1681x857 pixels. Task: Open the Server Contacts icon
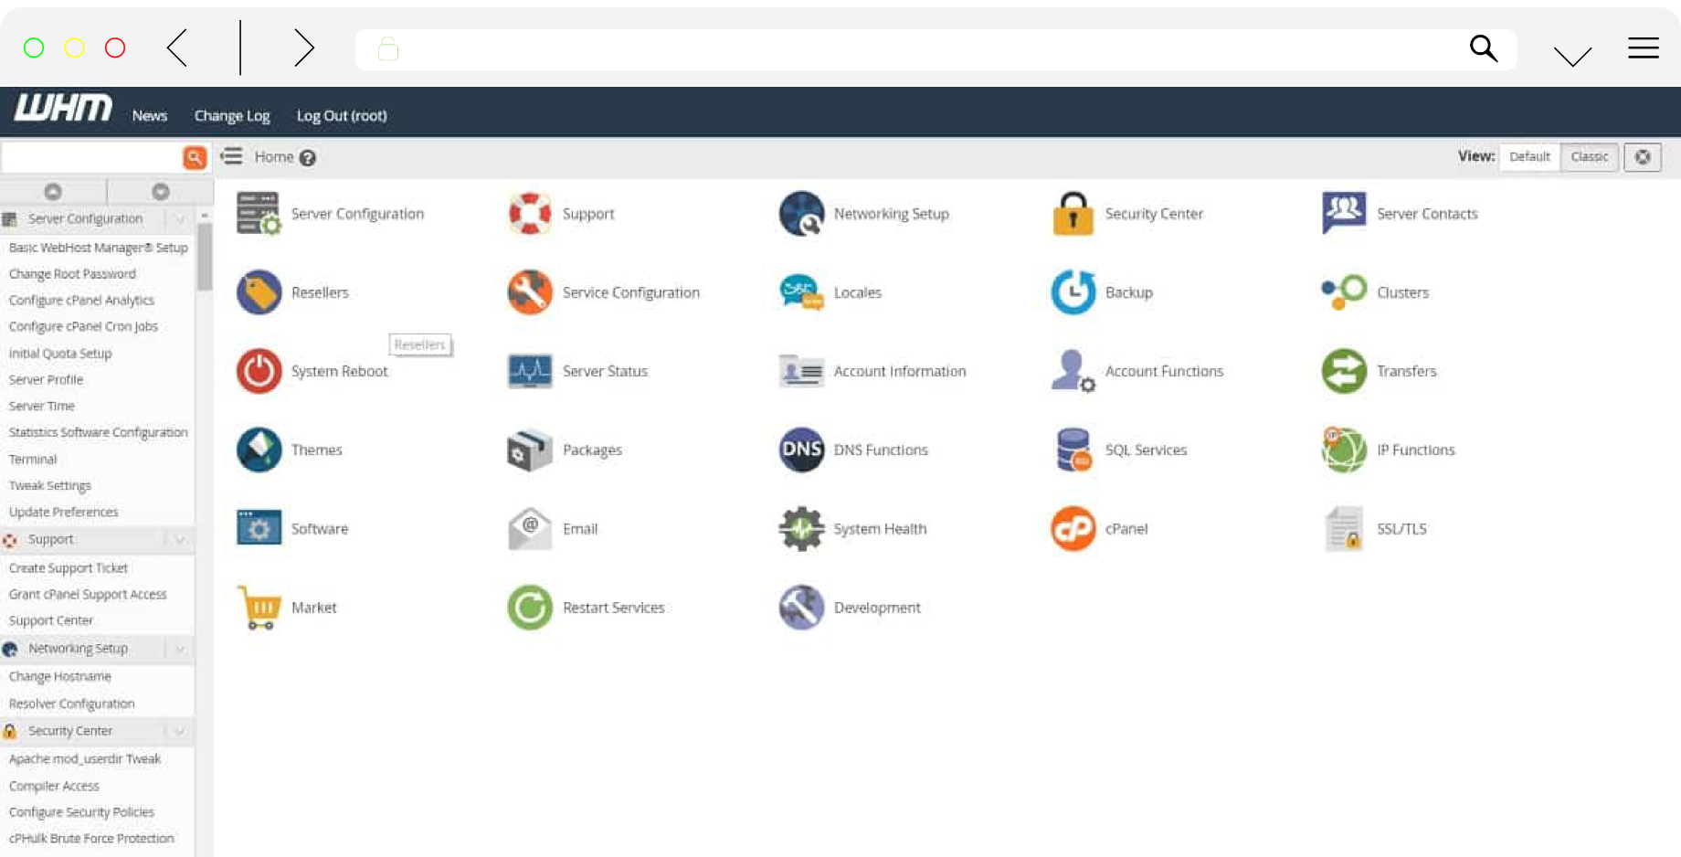pos(1344,214)
